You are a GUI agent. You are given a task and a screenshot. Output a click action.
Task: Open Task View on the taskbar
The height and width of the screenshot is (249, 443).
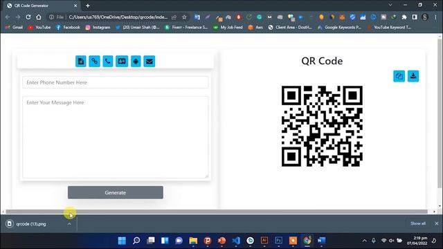(151, 241)
